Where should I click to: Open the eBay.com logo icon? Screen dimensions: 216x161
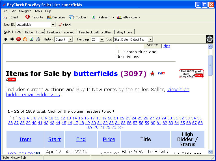(x=119, y=17)
